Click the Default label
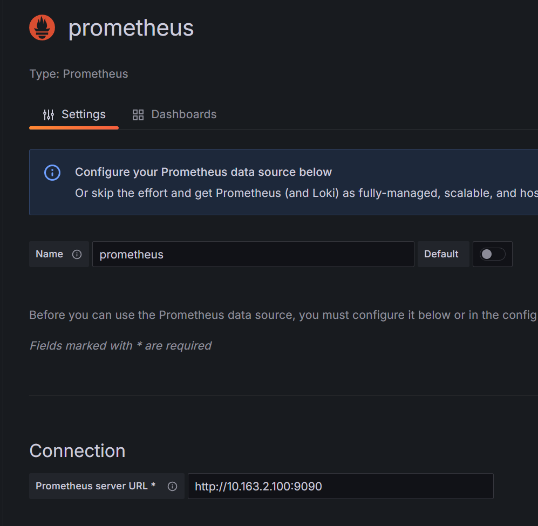The image size is (538, 526). (x=441, y=254)
